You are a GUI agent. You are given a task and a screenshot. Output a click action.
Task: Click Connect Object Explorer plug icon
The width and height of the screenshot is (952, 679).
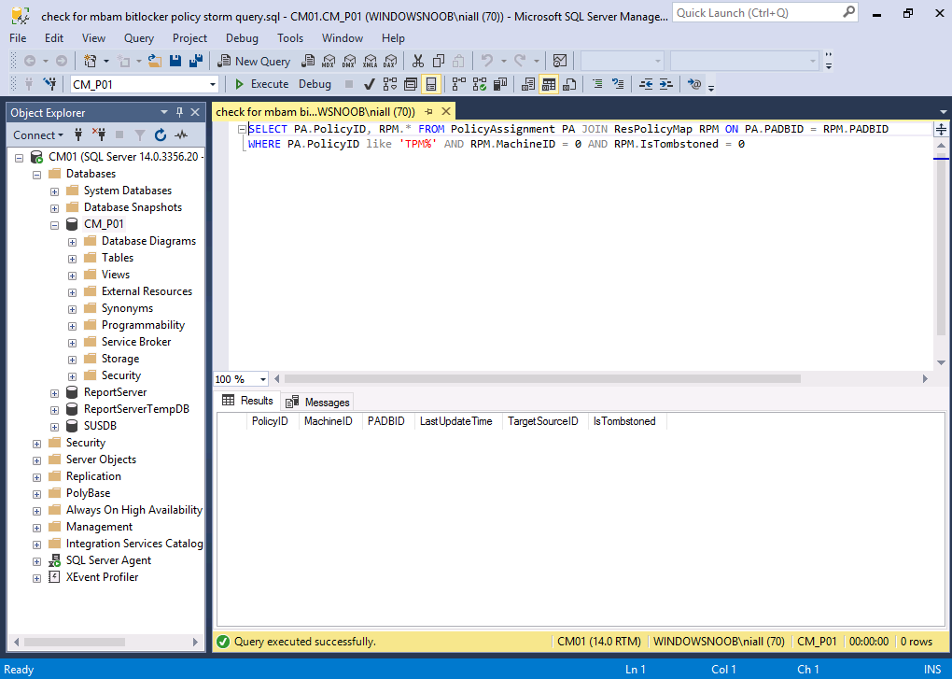coord(77,134)
